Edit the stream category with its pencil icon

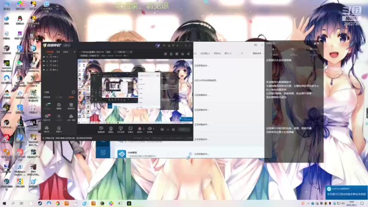(x=98, y=56)
